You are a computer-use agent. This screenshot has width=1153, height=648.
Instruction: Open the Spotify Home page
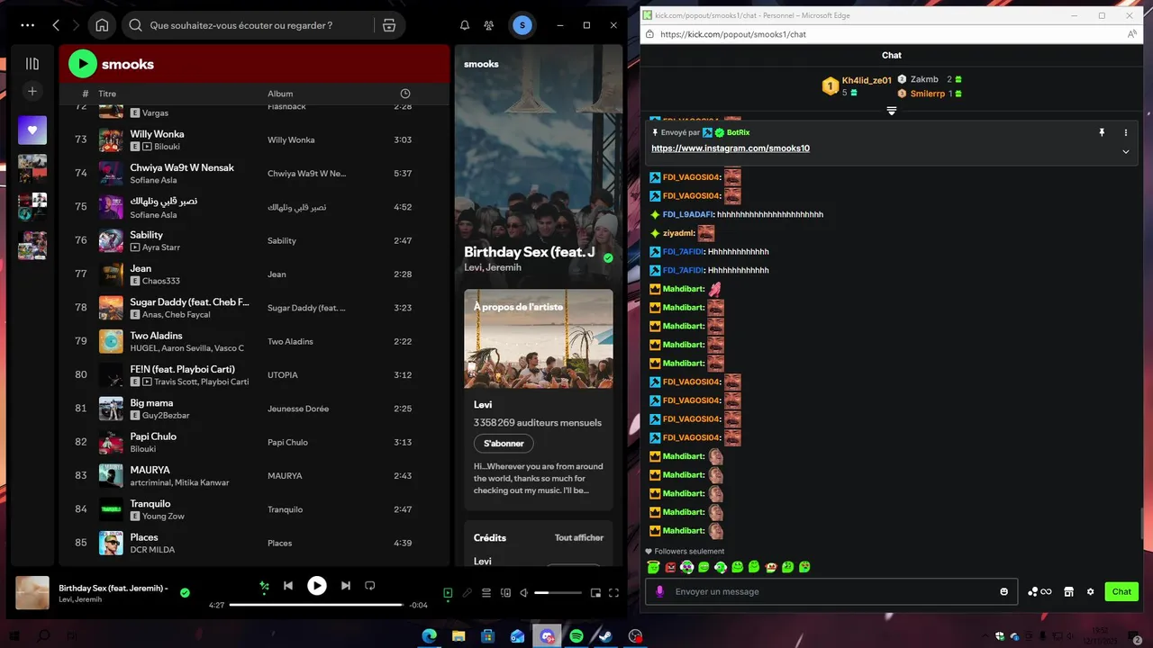click(x=102, y=25)
